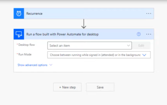Open the Recurrence step ellipsis menu
This screenshot has height=105, width=167.
[149, 13]
